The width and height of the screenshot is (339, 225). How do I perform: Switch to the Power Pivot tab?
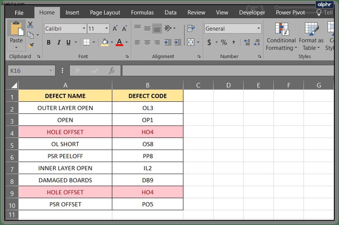tap(290, 12)
